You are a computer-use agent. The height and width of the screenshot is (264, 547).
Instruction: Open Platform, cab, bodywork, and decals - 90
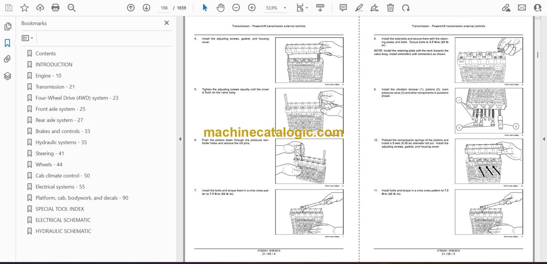pyautogui.click(x=82, y=198)
